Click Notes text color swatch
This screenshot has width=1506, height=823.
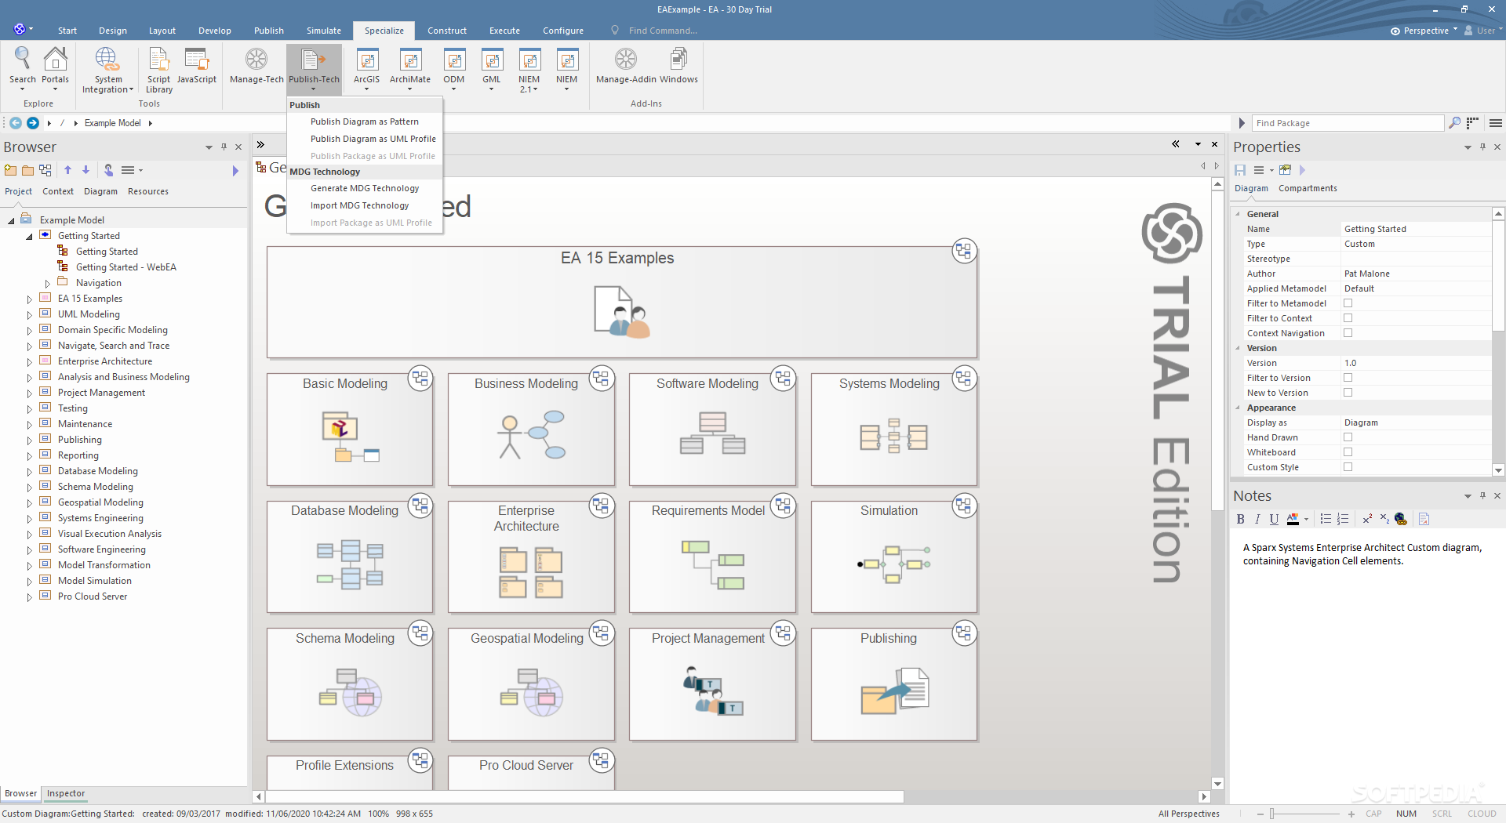[x=1293, y=519]
